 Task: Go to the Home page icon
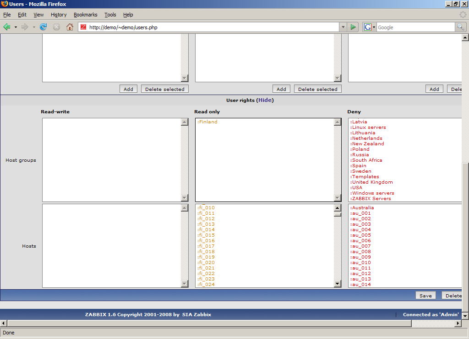70,27
